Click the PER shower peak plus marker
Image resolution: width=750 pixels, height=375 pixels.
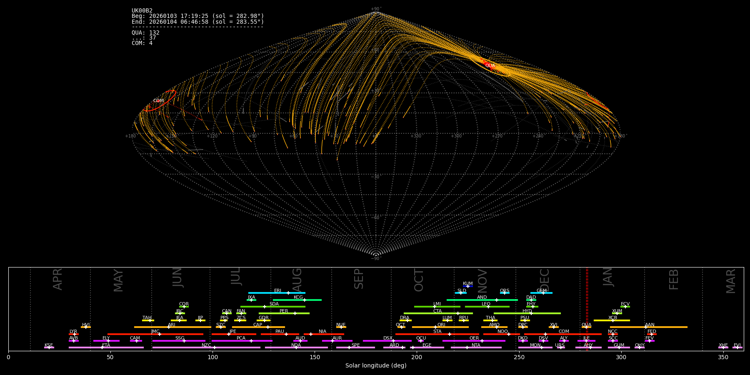(x=295, y=313)
